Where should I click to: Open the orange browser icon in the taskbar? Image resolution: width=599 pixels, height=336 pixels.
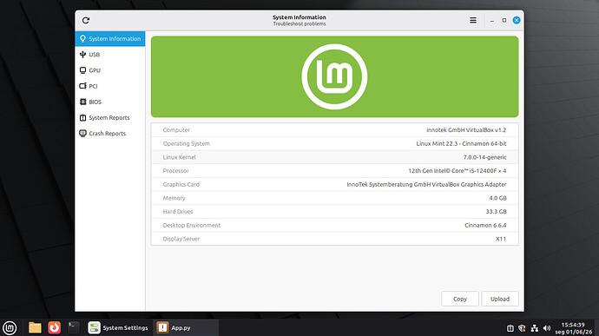coord(54,327)
